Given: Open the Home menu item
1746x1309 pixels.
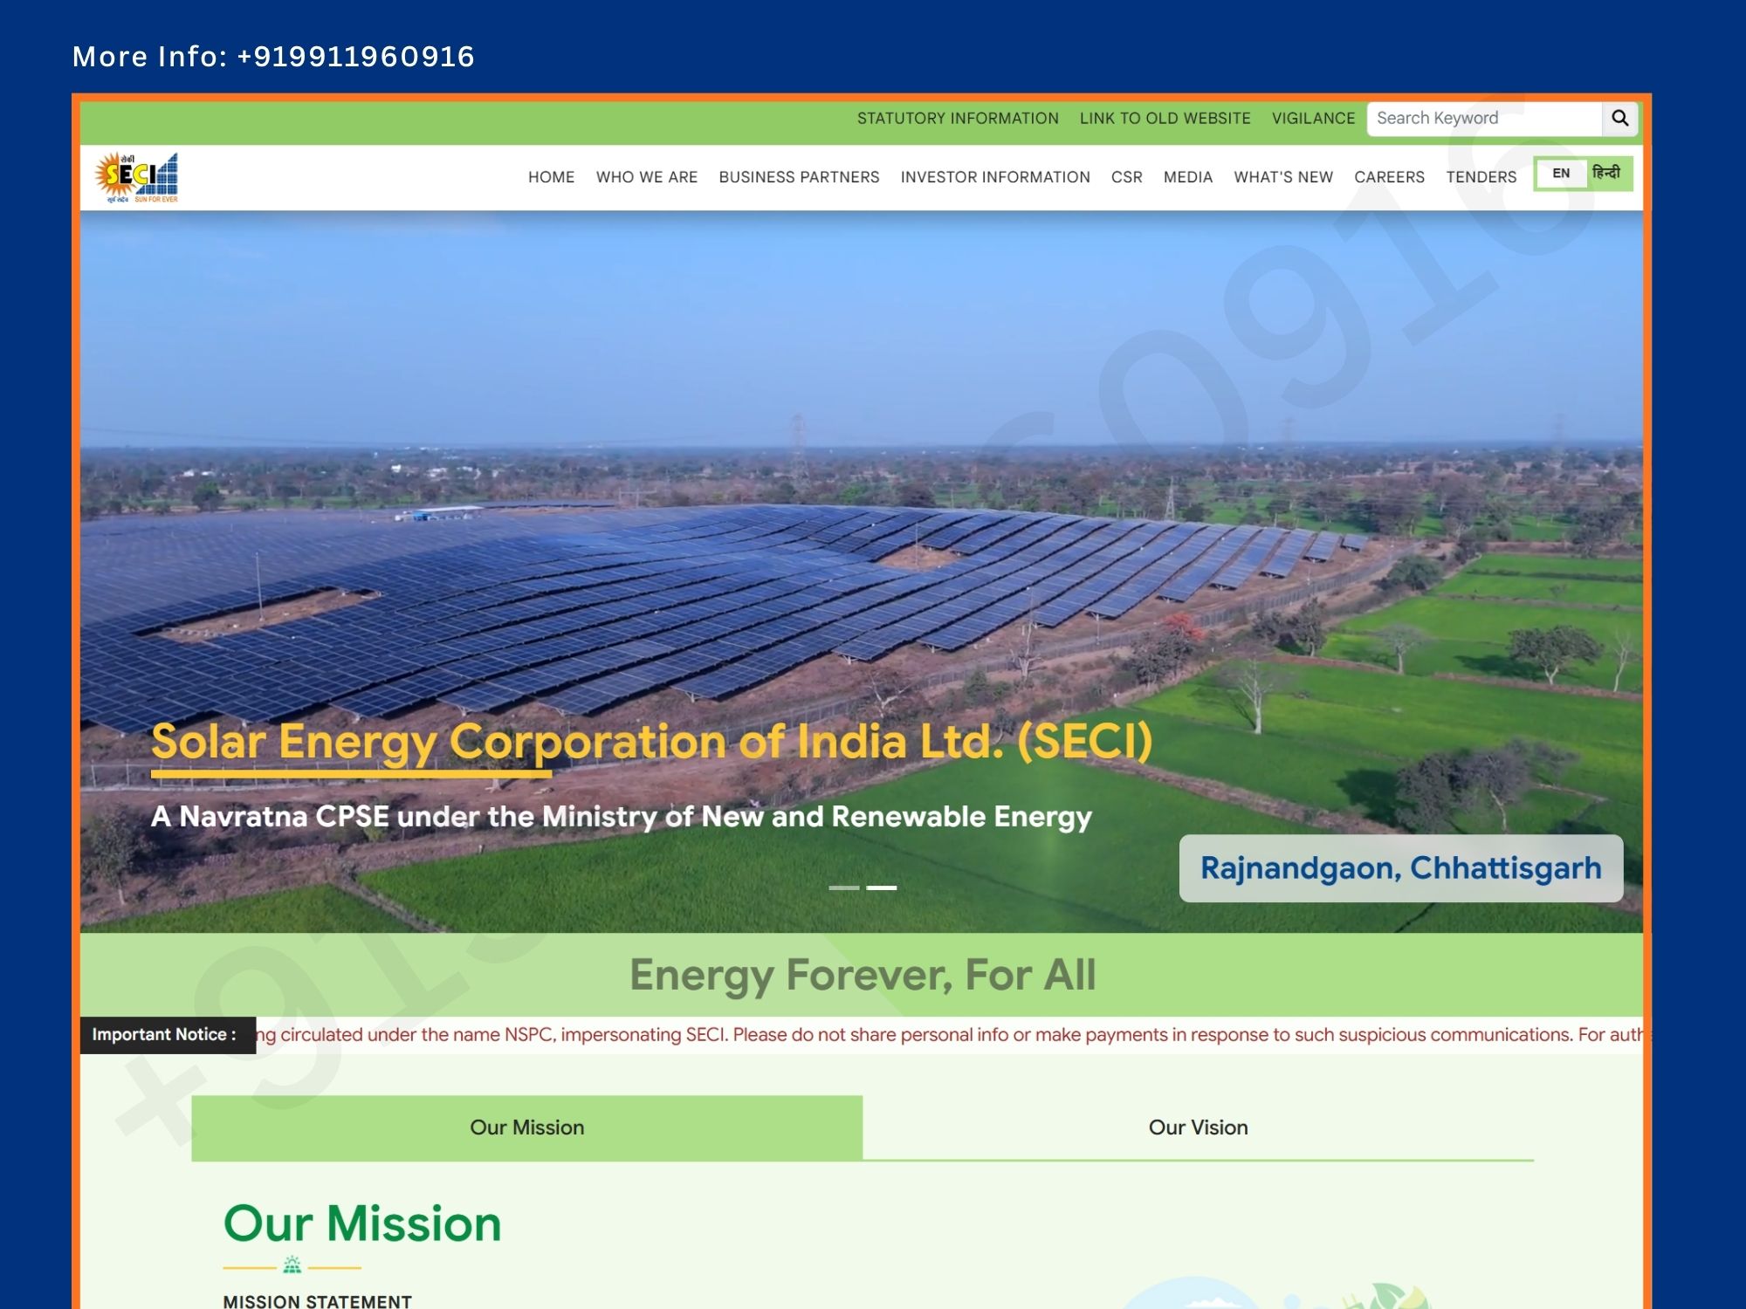Looking at the screenshot, I should pyautogui.click(x=551, y=177).
